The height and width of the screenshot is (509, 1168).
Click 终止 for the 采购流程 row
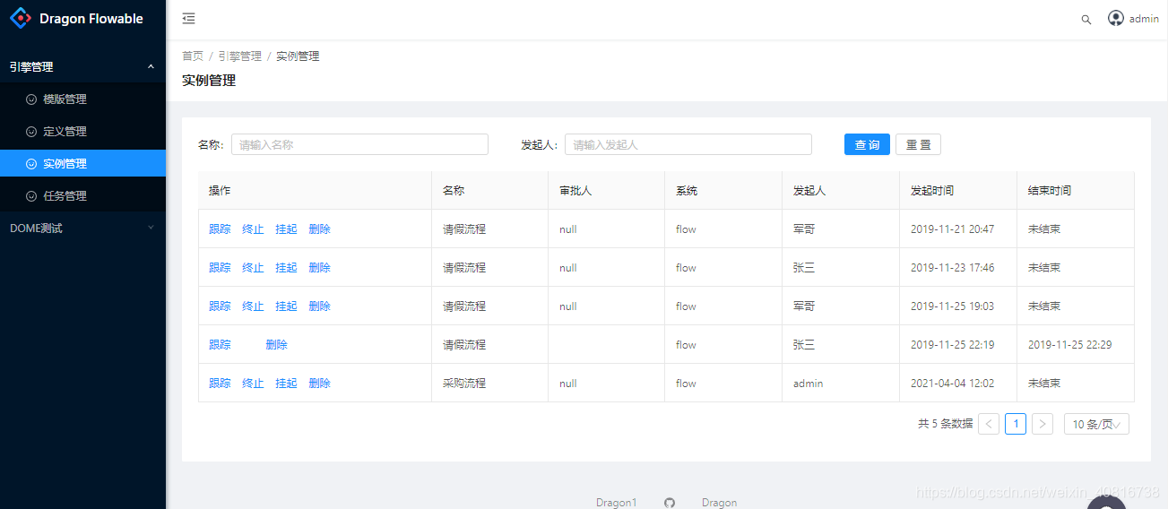pos(253,384)
